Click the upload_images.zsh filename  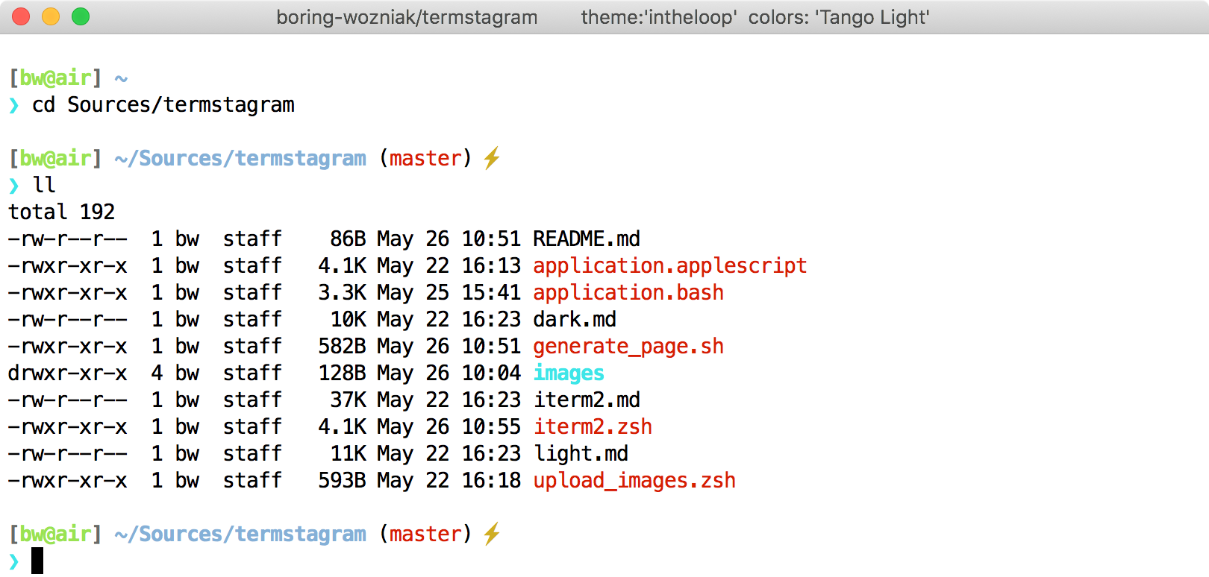click(x=634, y=480)
